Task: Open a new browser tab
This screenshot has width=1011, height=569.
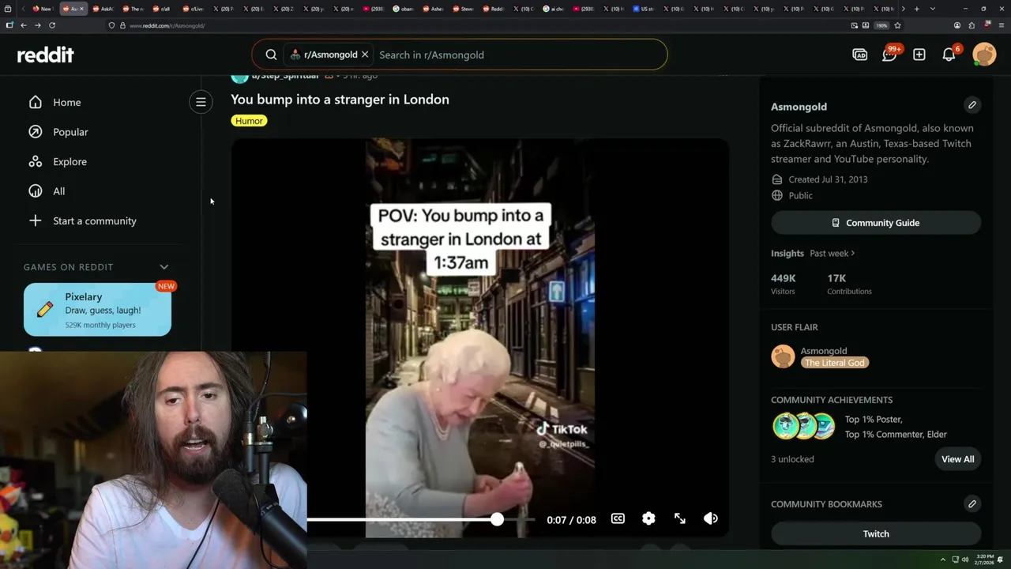Action: point(916,9)
